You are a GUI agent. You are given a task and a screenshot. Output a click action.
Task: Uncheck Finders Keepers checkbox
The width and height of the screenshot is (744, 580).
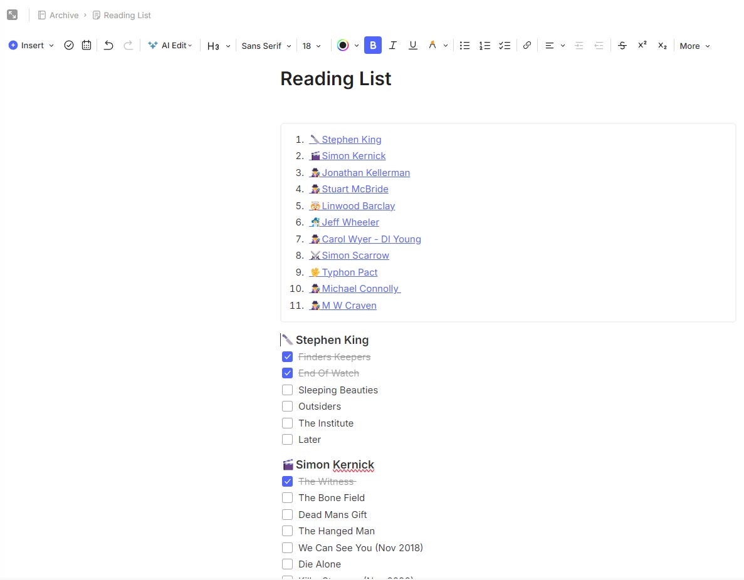click(x=287, y=356)
